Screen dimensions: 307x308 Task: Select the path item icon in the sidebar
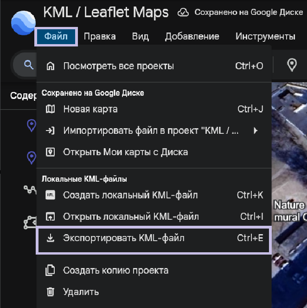coord(30,189)
